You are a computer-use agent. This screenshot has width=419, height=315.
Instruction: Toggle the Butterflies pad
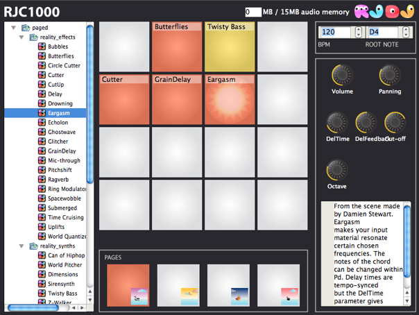(x=177, y=46)
